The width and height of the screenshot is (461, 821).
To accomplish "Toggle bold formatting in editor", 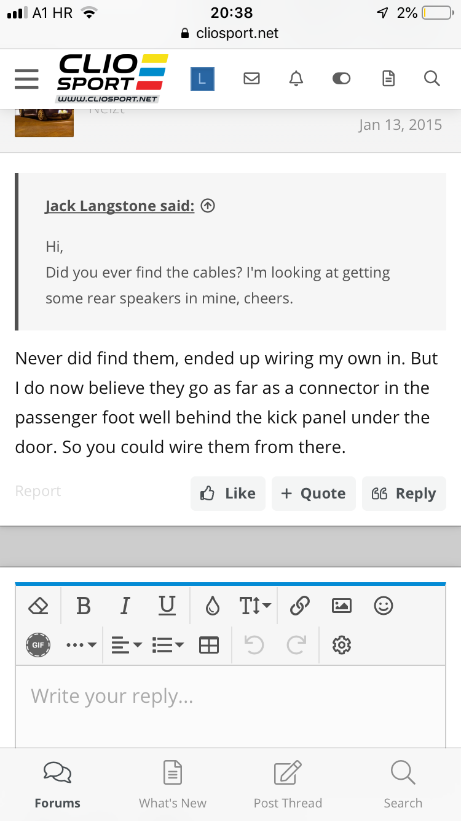I will (84, 606).
